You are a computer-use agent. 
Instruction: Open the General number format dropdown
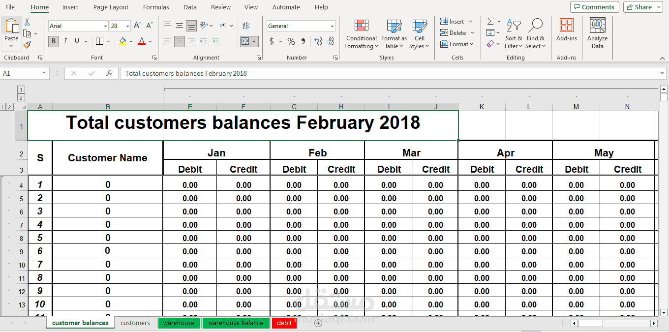pyautogui.click(x=334, y=26)
